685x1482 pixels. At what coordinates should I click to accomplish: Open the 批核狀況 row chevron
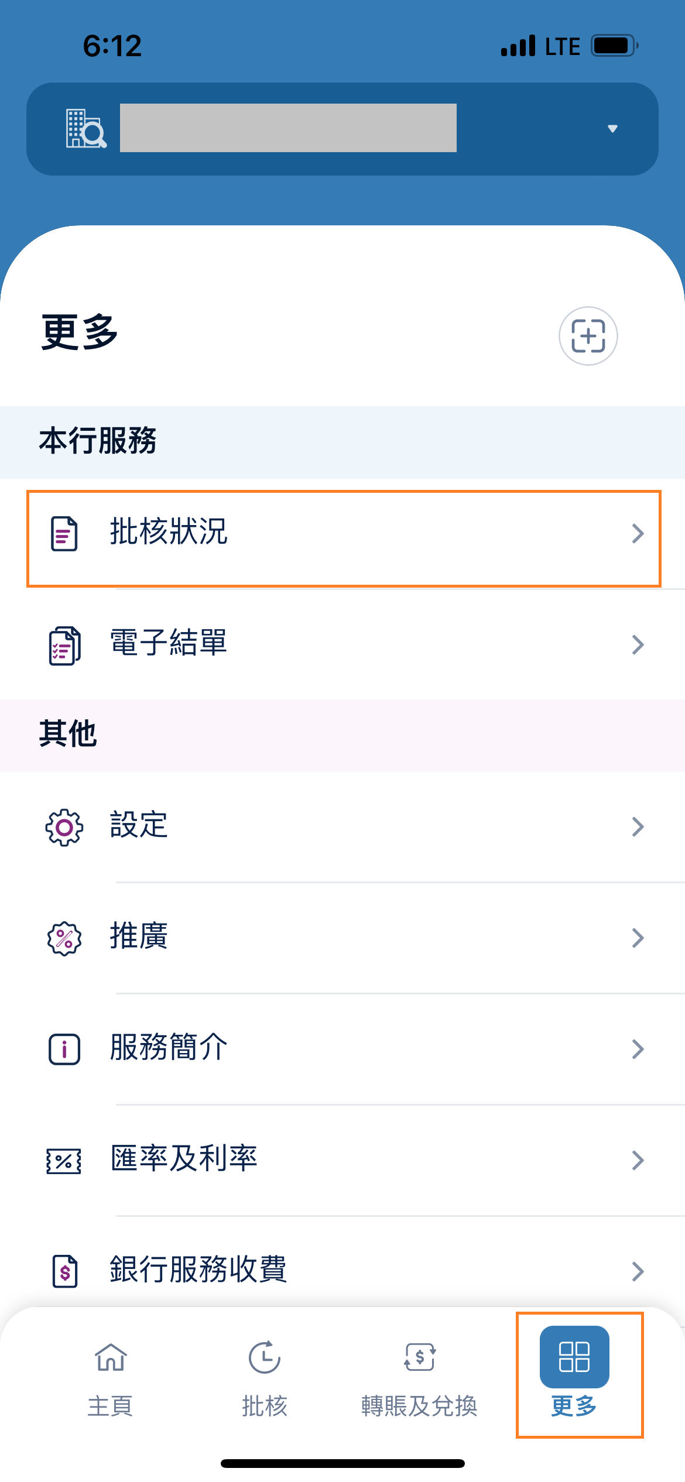638,533
